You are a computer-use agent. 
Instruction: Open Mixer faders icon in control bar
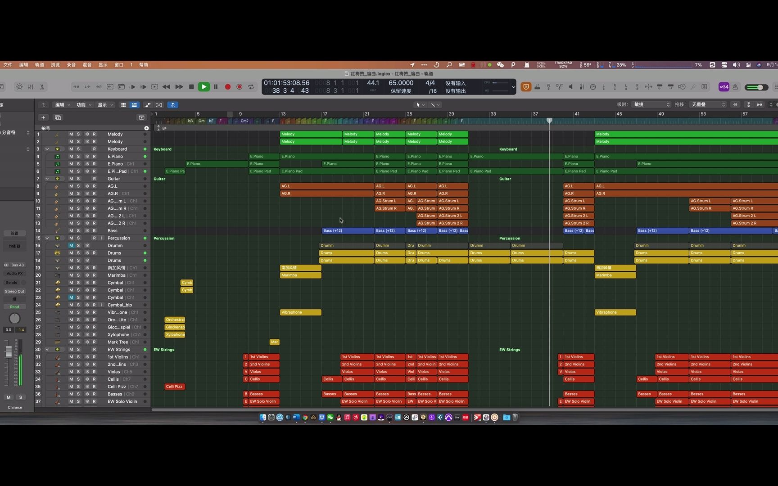coord(31,87)
